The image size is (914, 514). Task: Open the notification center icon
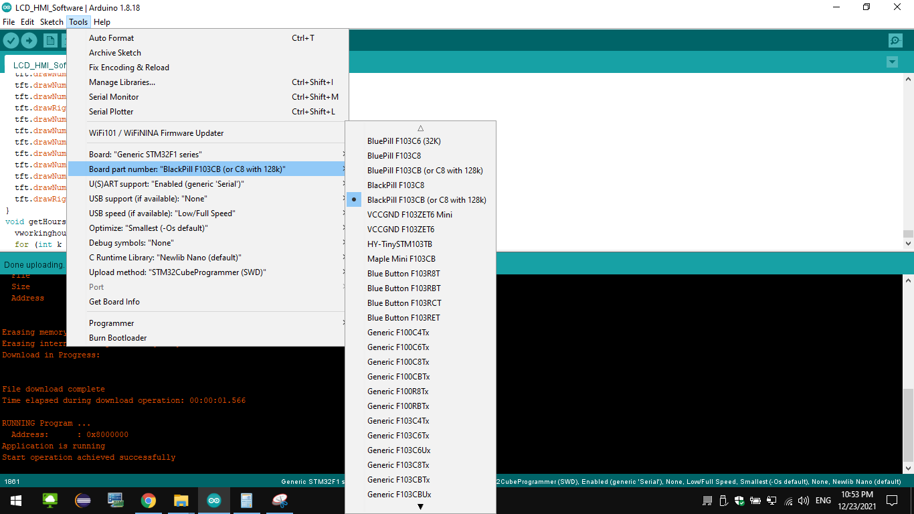pyautogui.click(x=891, y=501)
